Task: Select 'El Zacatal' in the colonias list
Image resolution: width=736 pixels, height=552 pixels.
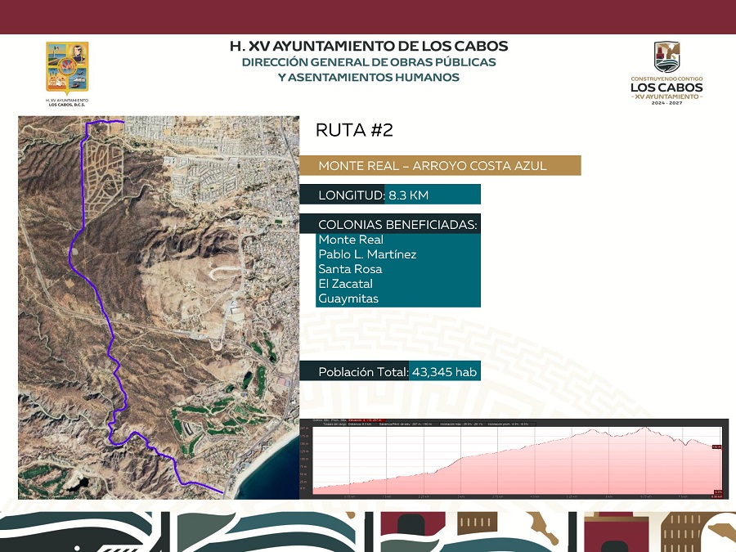Action: tap(345, 284)
